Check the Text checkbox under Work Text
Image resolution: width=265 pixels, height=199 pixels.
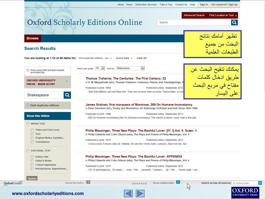tap(32, 134)
